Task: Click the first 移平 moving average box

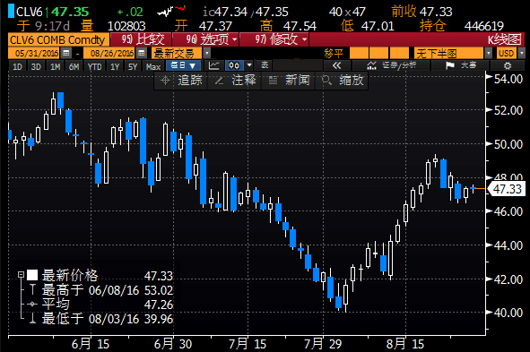Action: pos(359,53)
